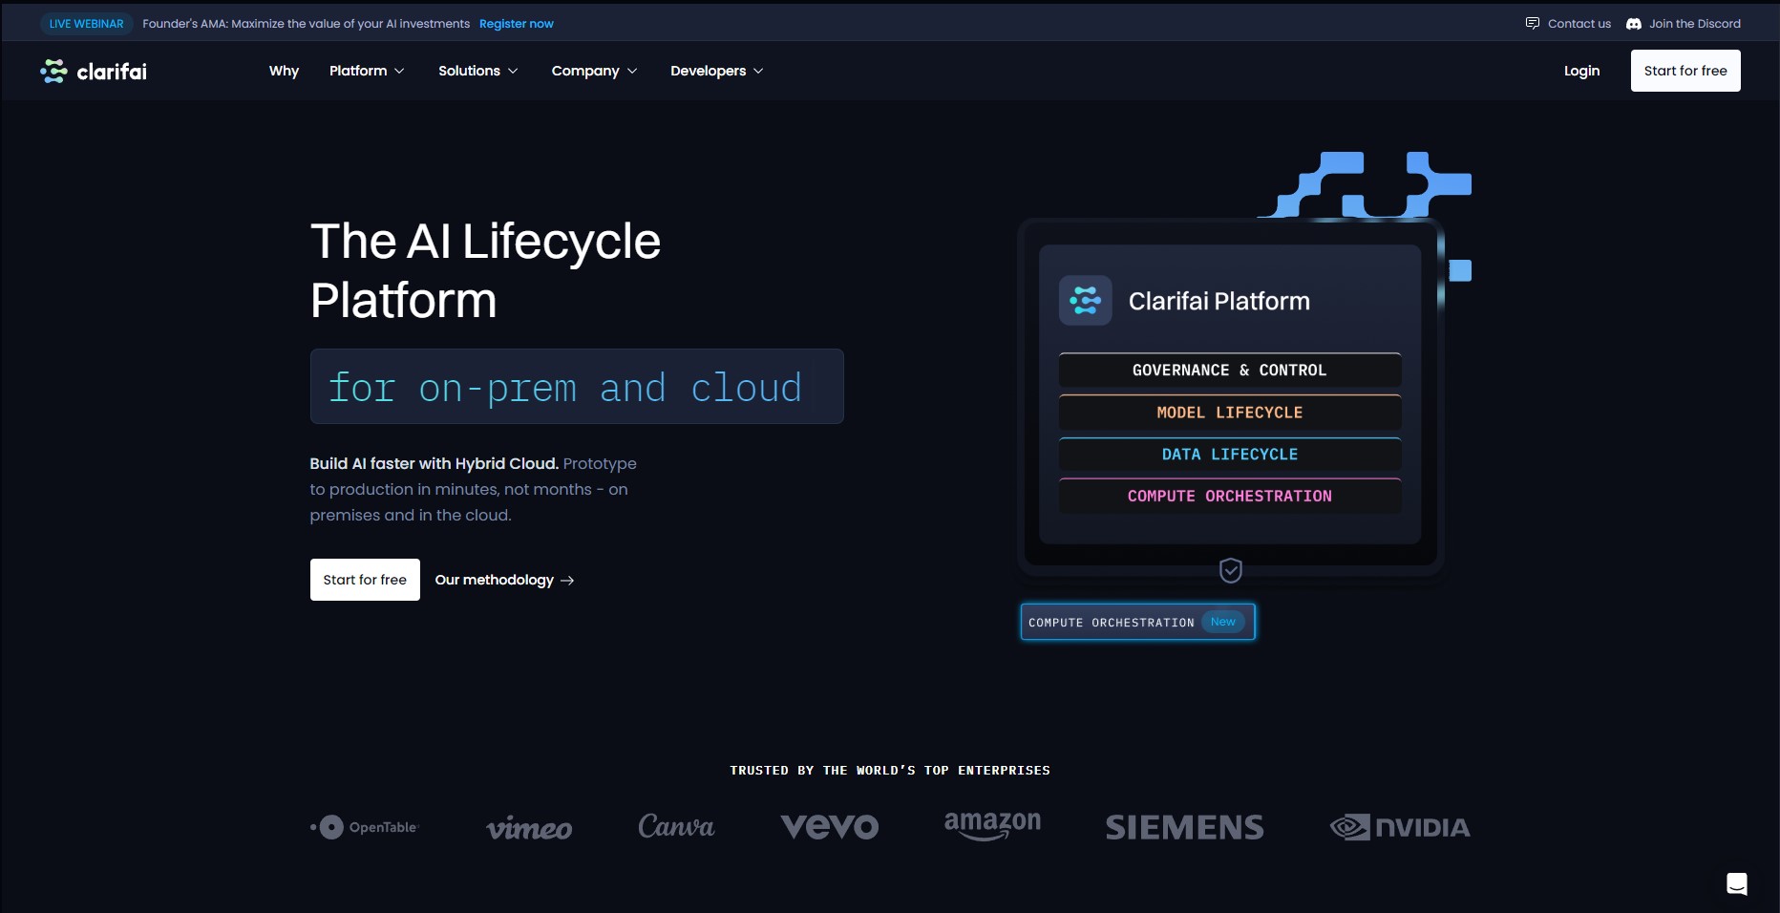
Task: Click the LIVE WEBINAR badge
Action: [x=86, y=24]
